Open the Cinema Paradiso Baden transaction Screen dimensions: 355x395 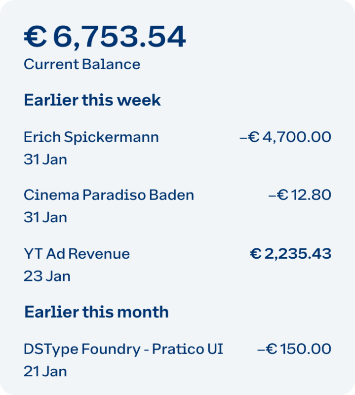109,195
